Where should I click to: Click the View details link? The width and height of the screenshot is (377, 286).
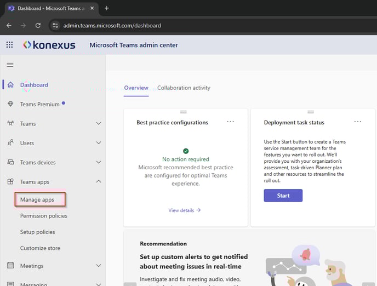coord(185,210)
